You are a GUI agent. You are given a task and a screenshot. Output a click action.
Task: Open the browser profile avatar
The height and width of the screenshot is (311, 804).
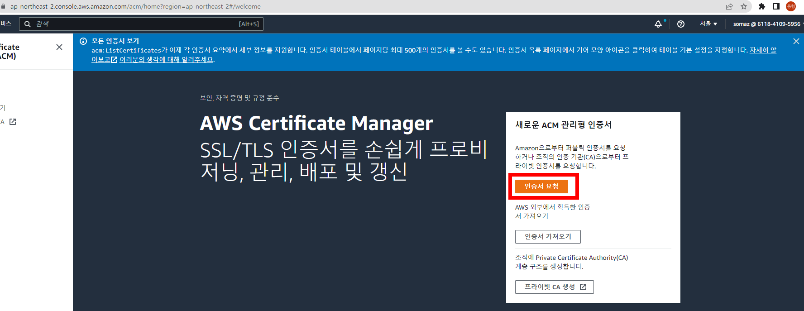[x=791, y=6]
